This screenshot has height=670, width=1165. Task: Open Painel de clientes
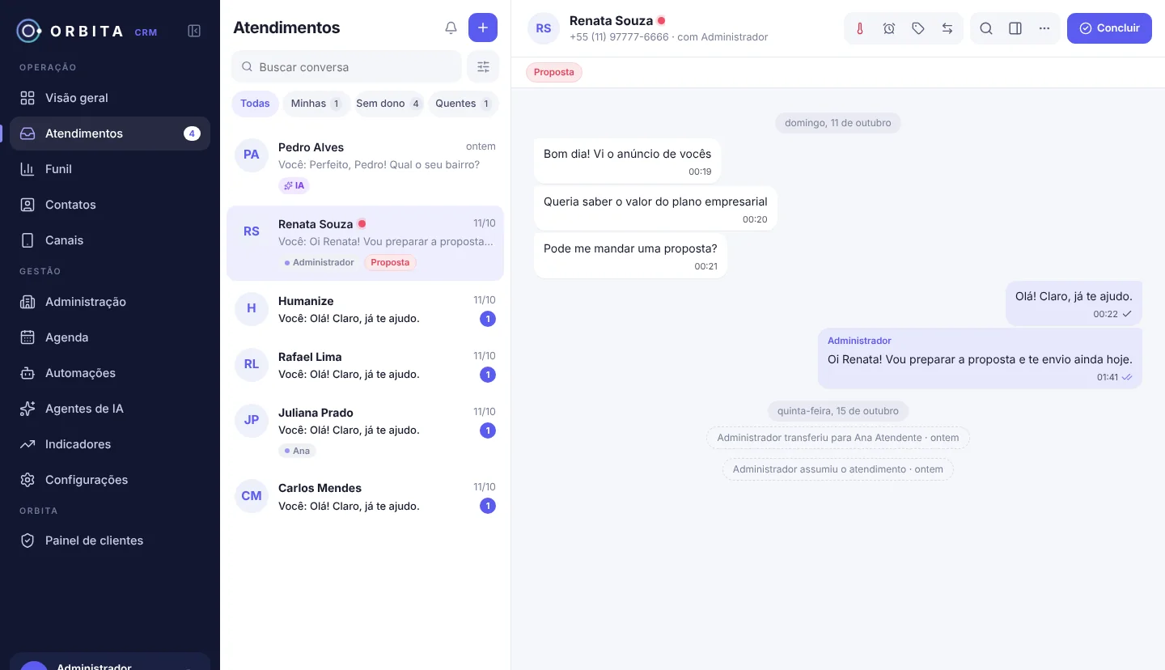(x=110, y=541)
